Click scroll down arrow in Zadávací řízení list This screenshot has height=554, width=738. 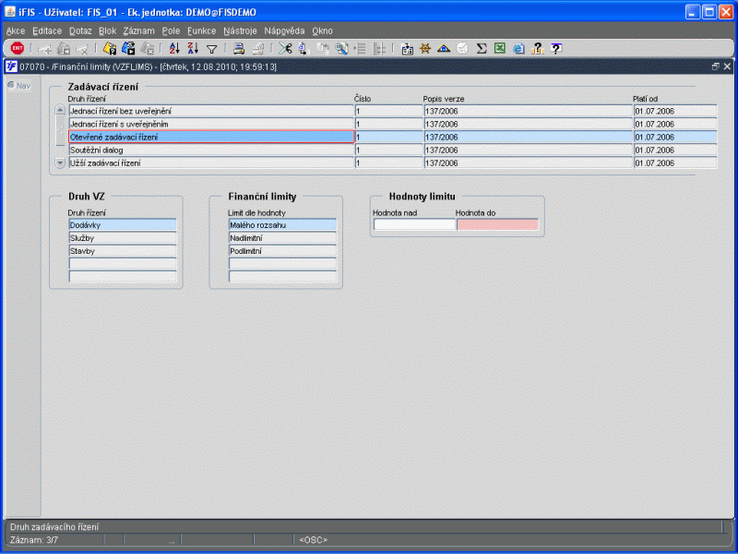point(60,163)
